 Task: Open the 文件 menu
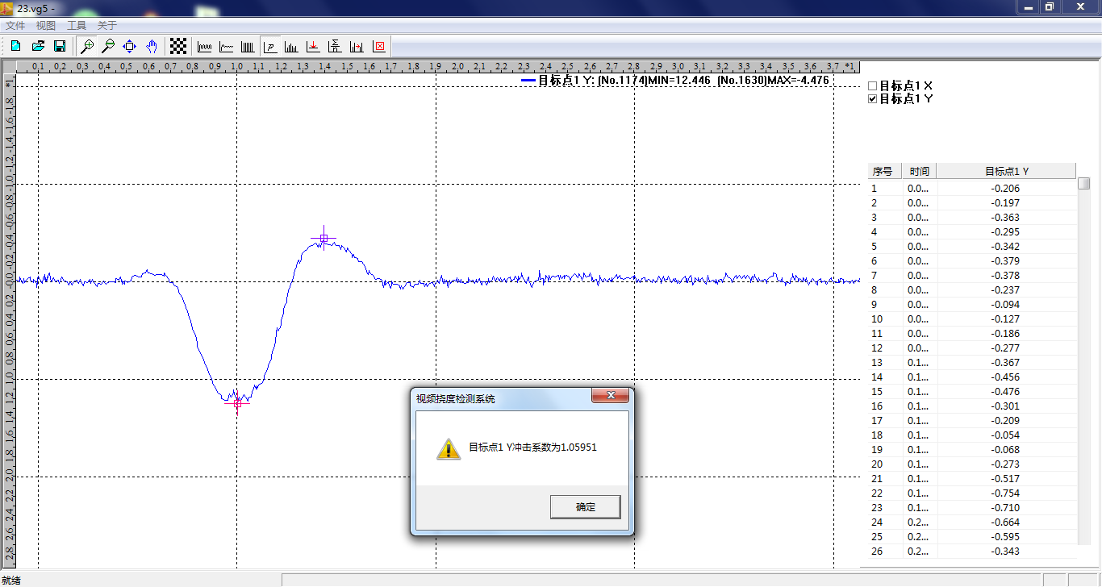15,26
